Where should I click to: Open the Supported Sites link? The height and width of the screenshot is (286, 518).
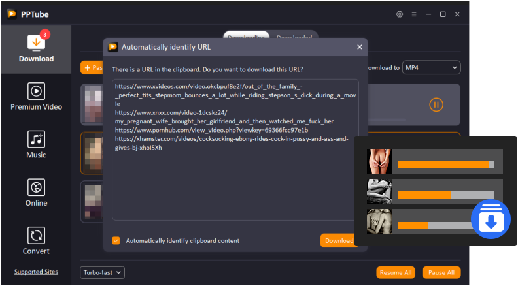[36, 272]
